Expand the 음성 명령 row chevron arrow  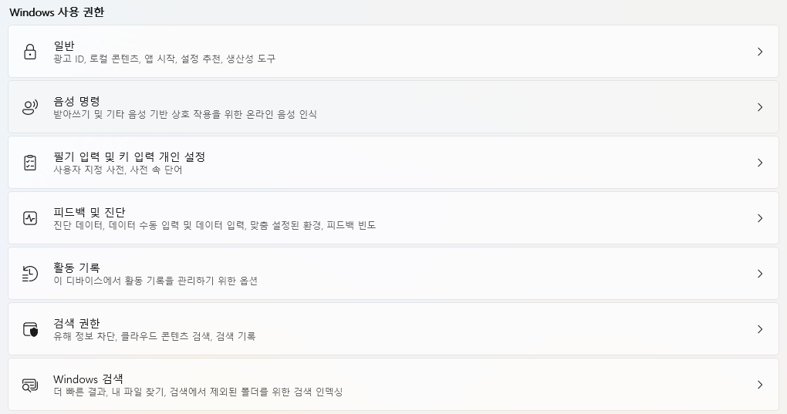click(760, 107)
